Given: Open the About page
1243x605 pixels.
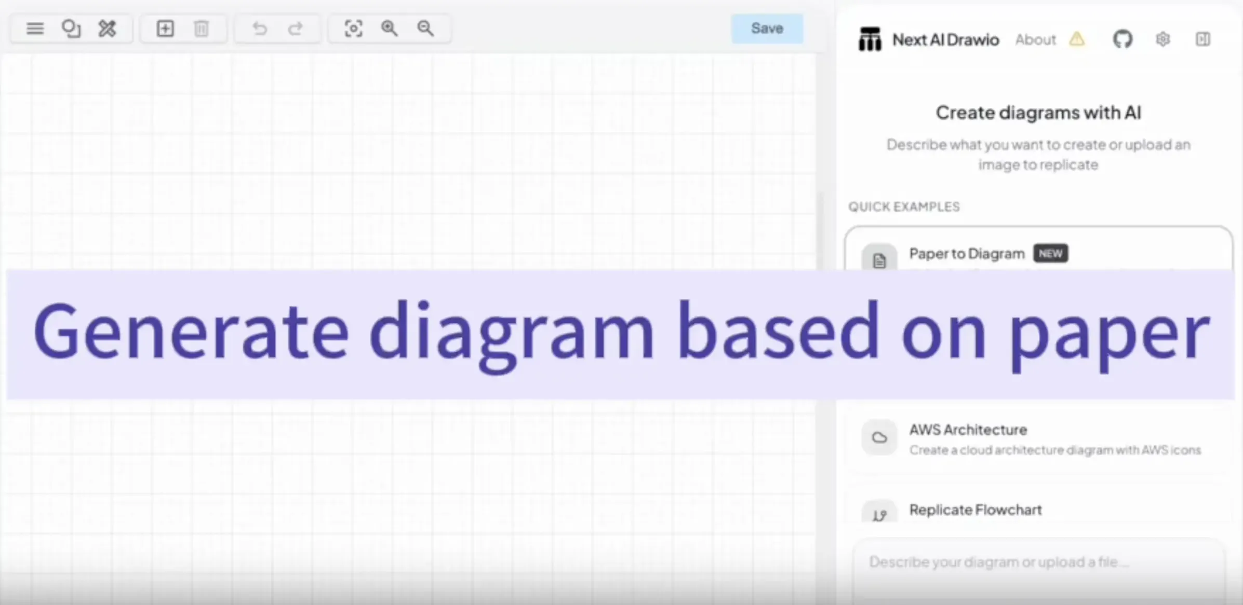Looking at the screenshot, I should (x=1035, y=39).
